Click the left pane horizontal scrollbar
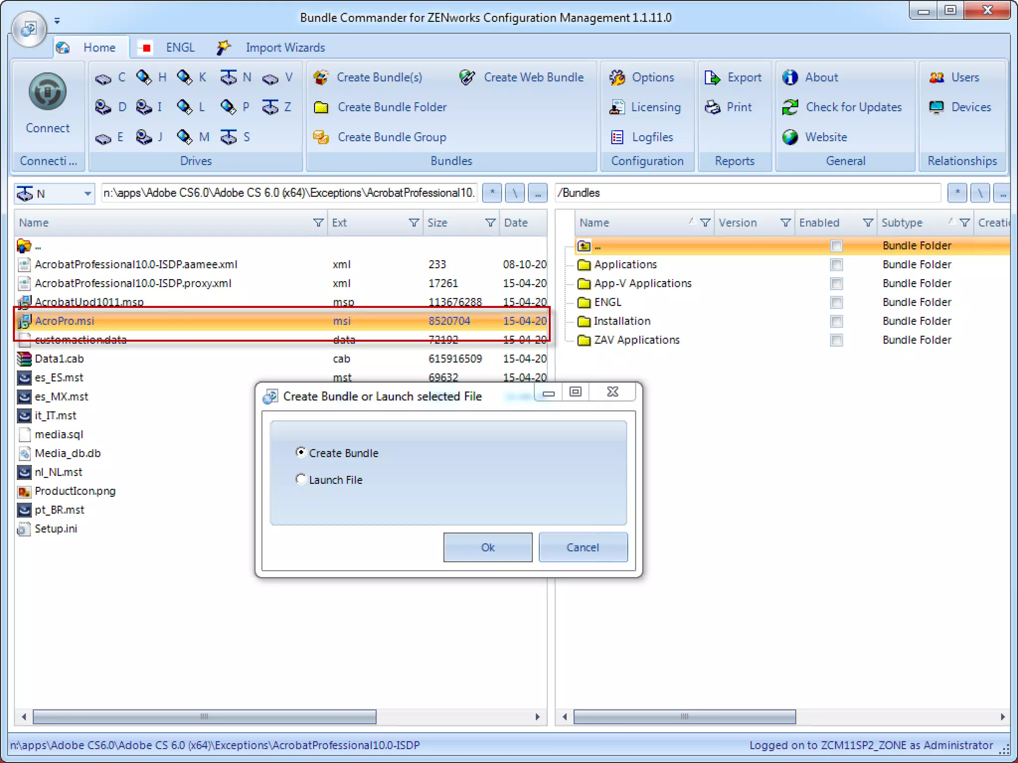1018x763 pixels. coord(204,717)
